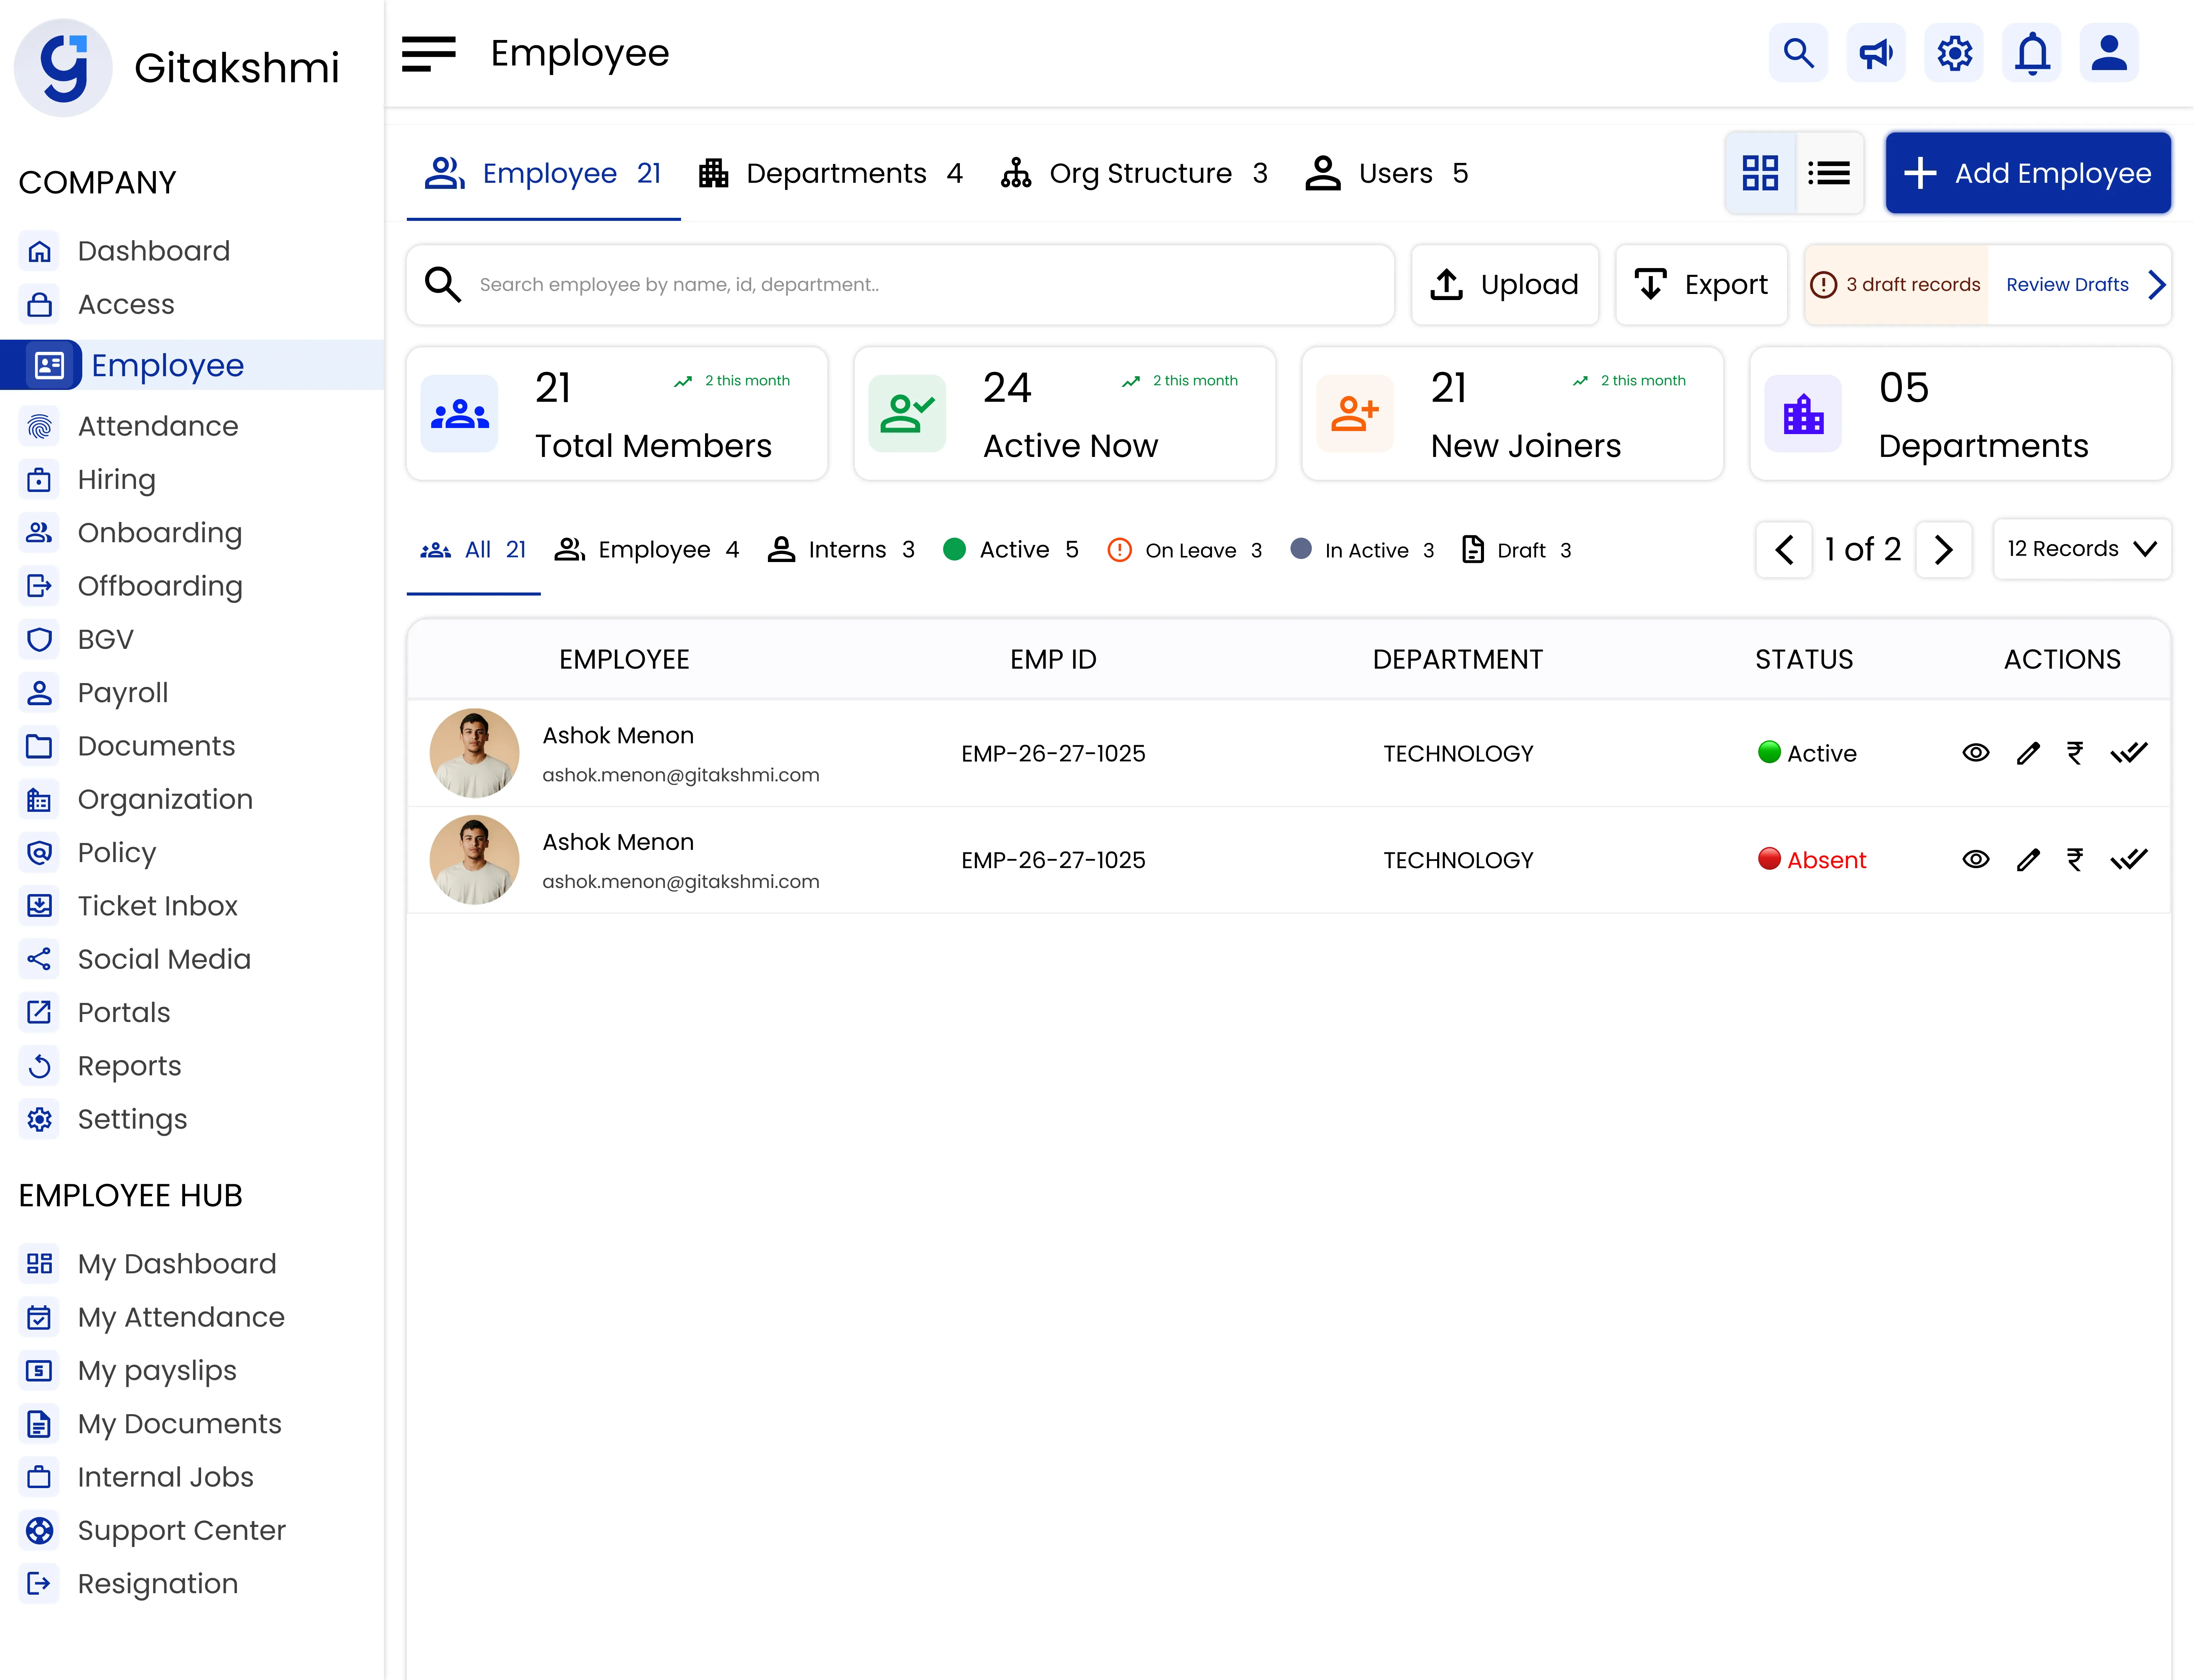
Task: Open the search icon in top header
Action: [1798, 53]
